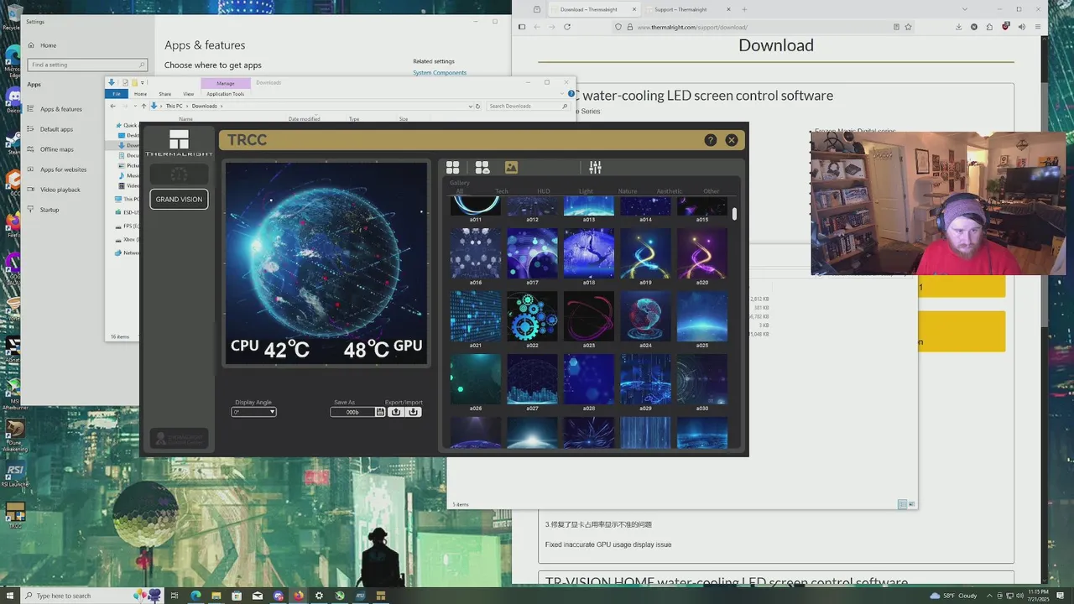Click the import theme icon in TRCC
This screenshot has width=1074, height=604.
413,412
